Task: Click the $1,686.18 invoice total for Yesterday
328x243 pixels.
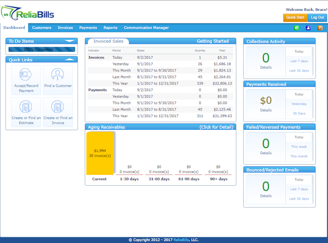Action: pyautogui.click(x=222, y=64)
